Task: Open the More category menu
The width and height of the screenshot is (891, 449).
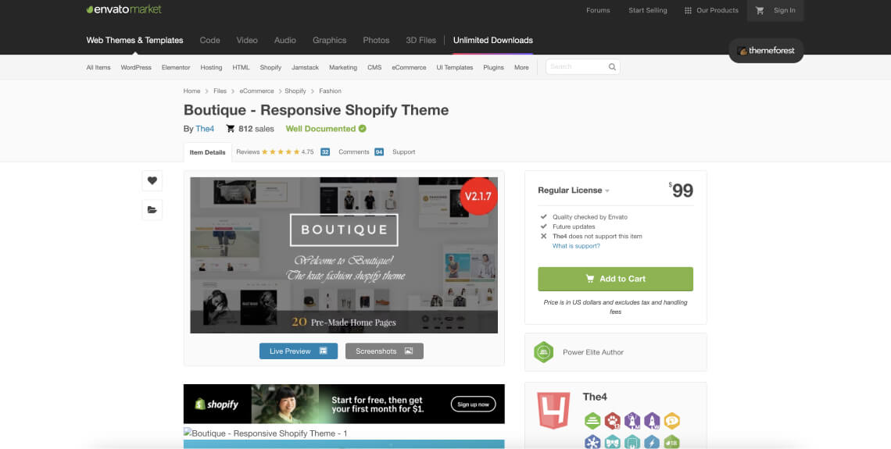Action: [x=521, y=68]
